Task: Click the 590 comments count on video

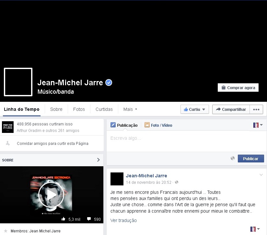Action: coord(97,219)
